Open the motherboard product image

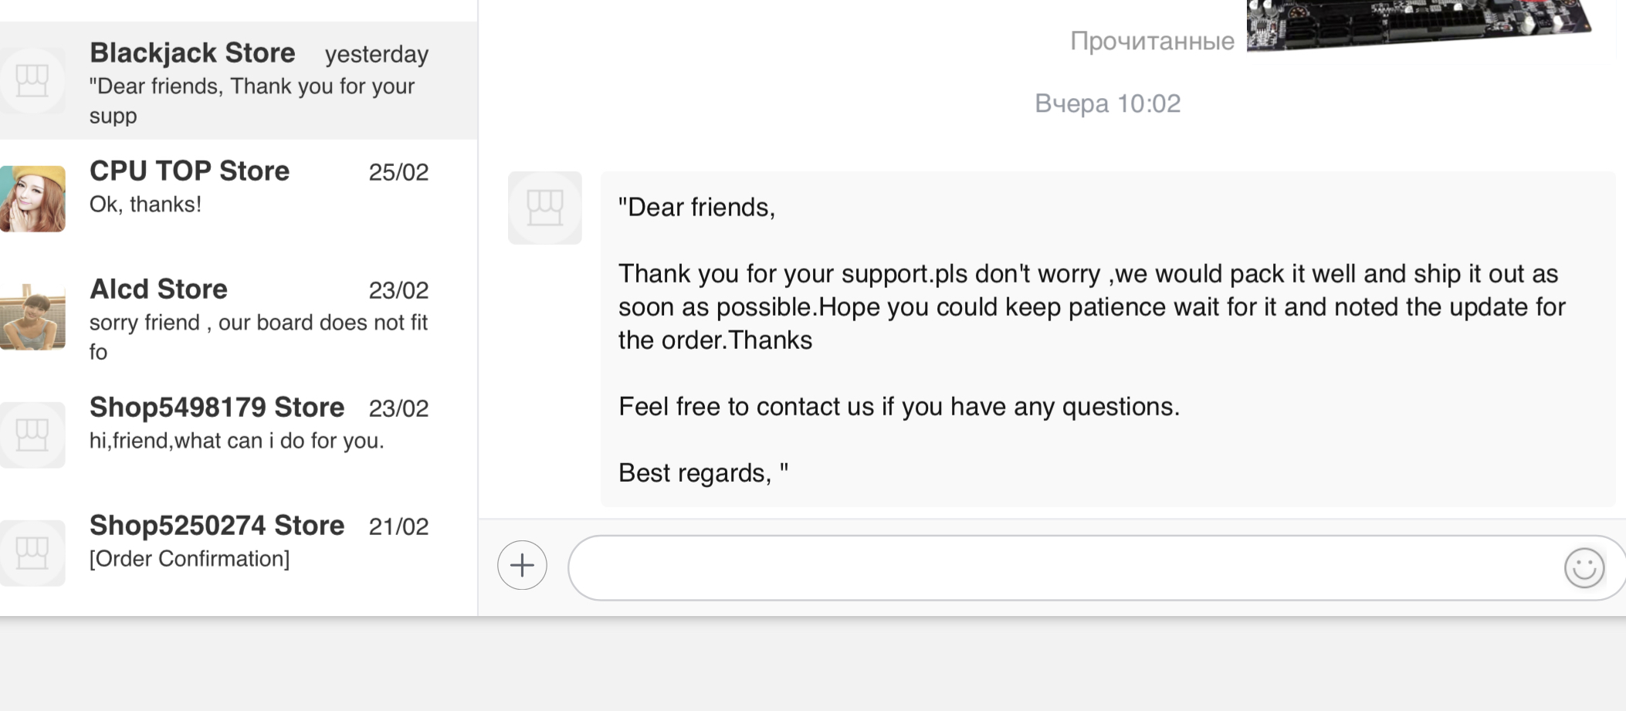1418,25
